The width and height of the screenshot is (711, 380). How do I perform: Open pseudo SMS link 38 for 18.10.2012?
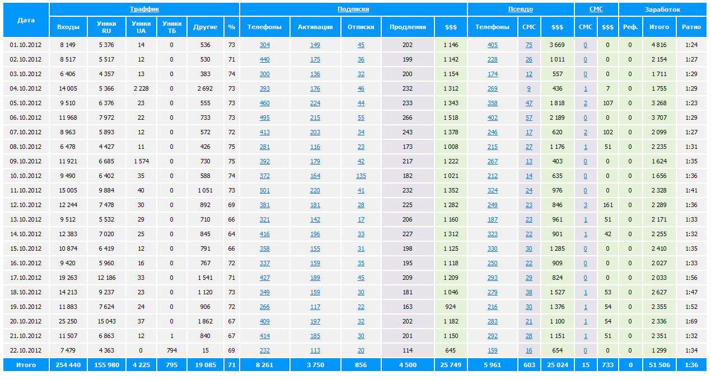(529, 292)
